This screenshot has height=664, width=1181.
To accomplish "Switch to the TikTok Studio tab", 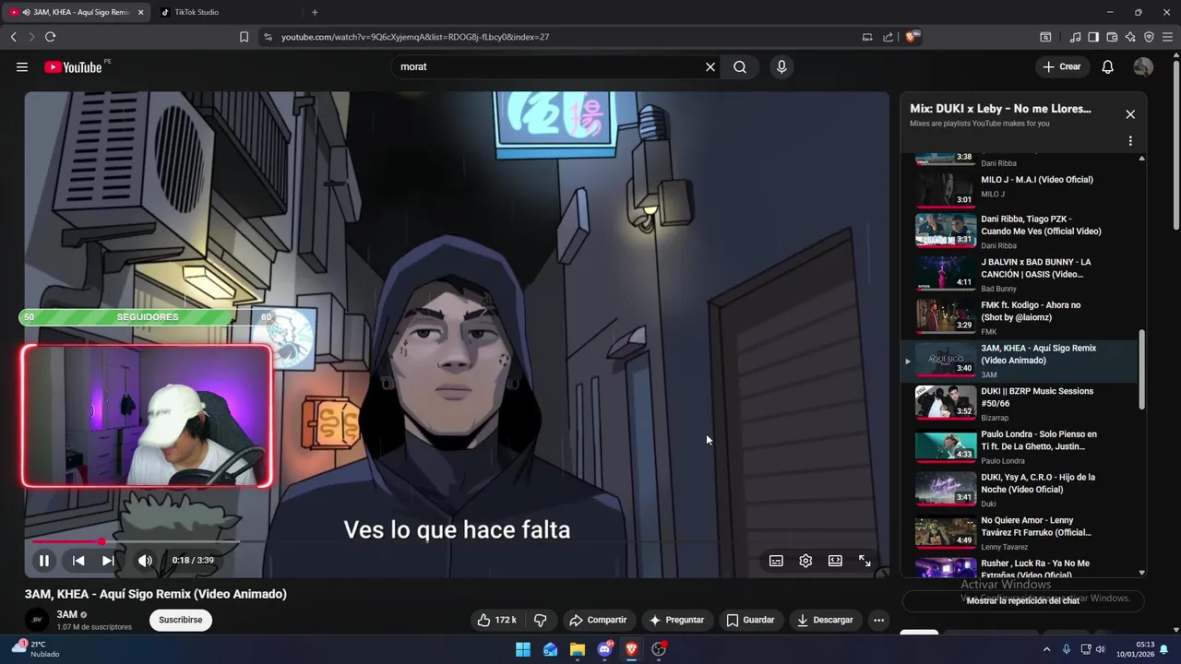I will (226, 12).
